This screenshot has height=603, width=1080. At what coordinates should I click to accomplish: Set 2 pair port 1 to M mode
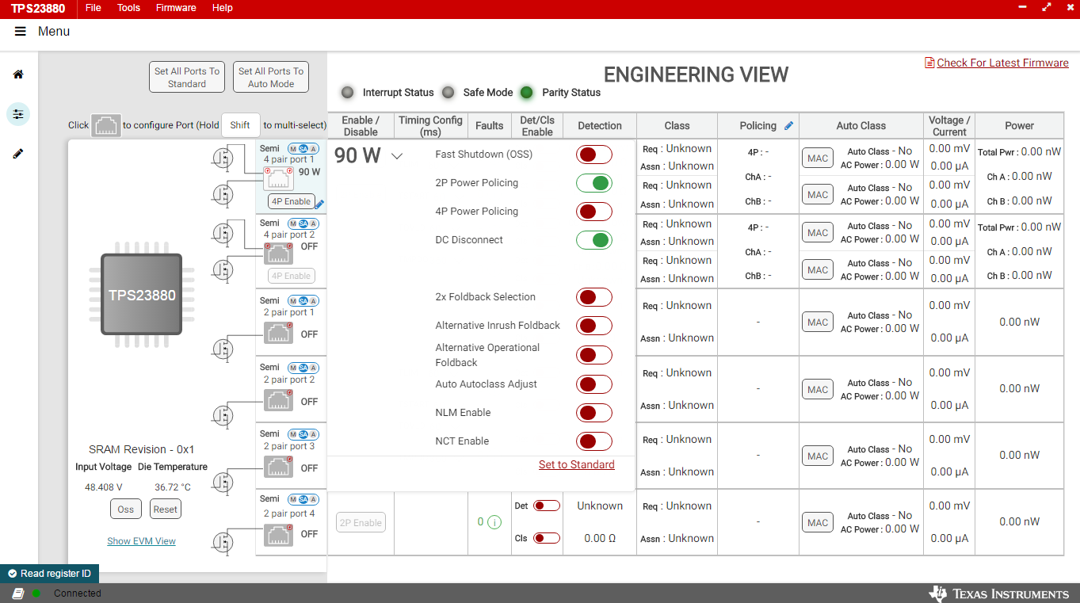(292, 300)
